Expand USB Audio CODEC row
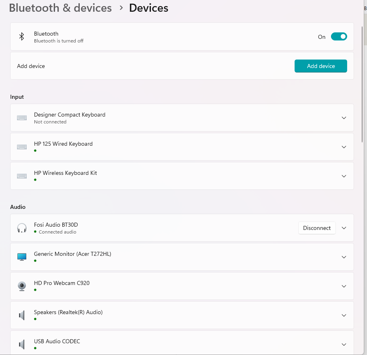This screenshot has height=355, width=367. [344, 344]
